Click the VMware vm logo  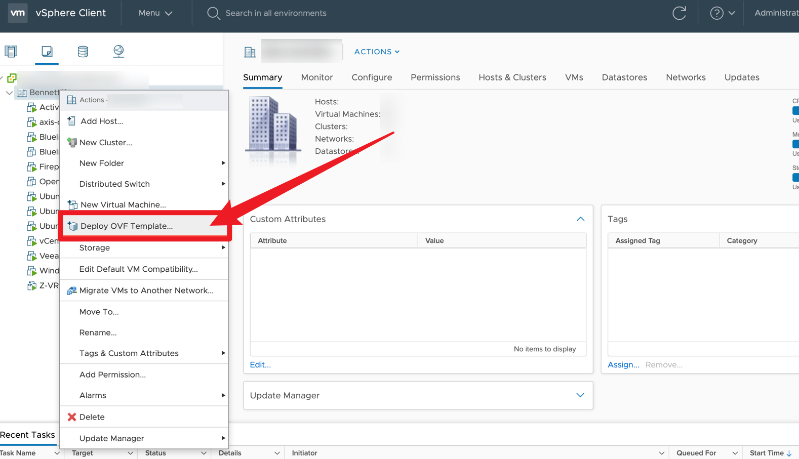pos(18,13)
